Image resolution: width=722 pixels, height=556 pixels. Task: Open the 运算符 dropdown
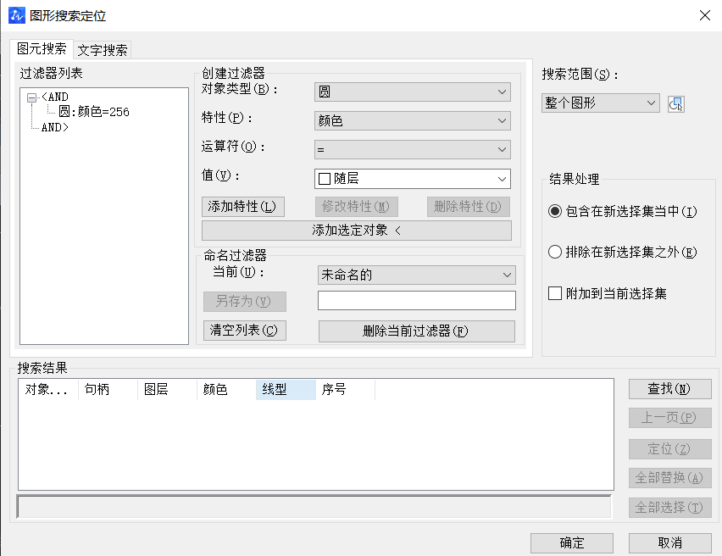coord(412,149)
